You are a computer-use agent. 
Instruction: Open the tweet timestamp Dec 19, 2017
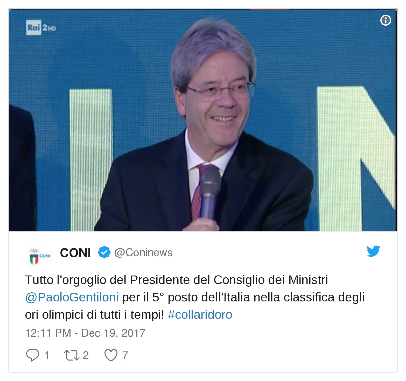85,333
